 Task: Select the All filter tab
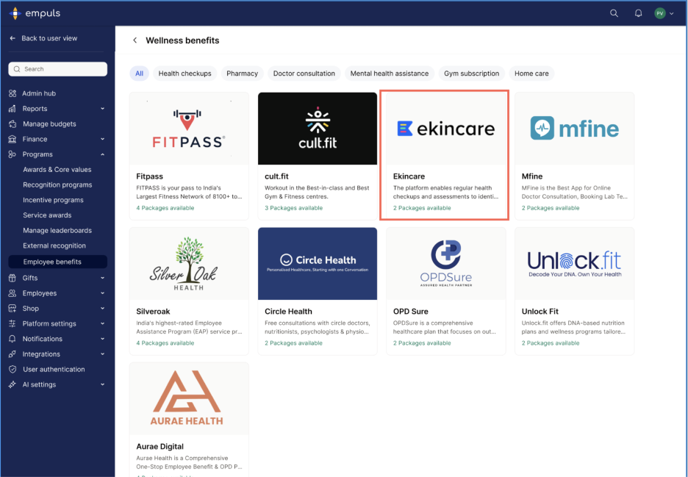click(139, 73)
